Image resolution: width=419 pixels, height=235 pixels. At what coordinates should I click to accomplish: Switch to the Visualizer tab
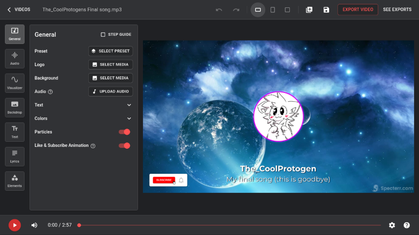coord(15,83)
